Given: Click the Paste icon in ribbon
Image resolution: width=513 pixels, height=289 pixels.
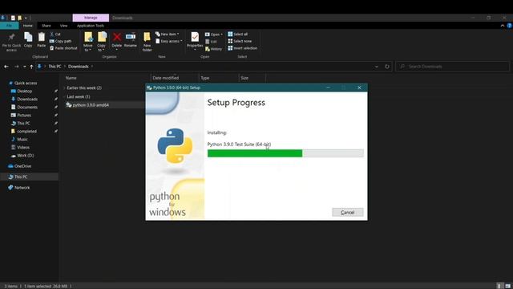Looking at the screenshot, I should [42, 37].
